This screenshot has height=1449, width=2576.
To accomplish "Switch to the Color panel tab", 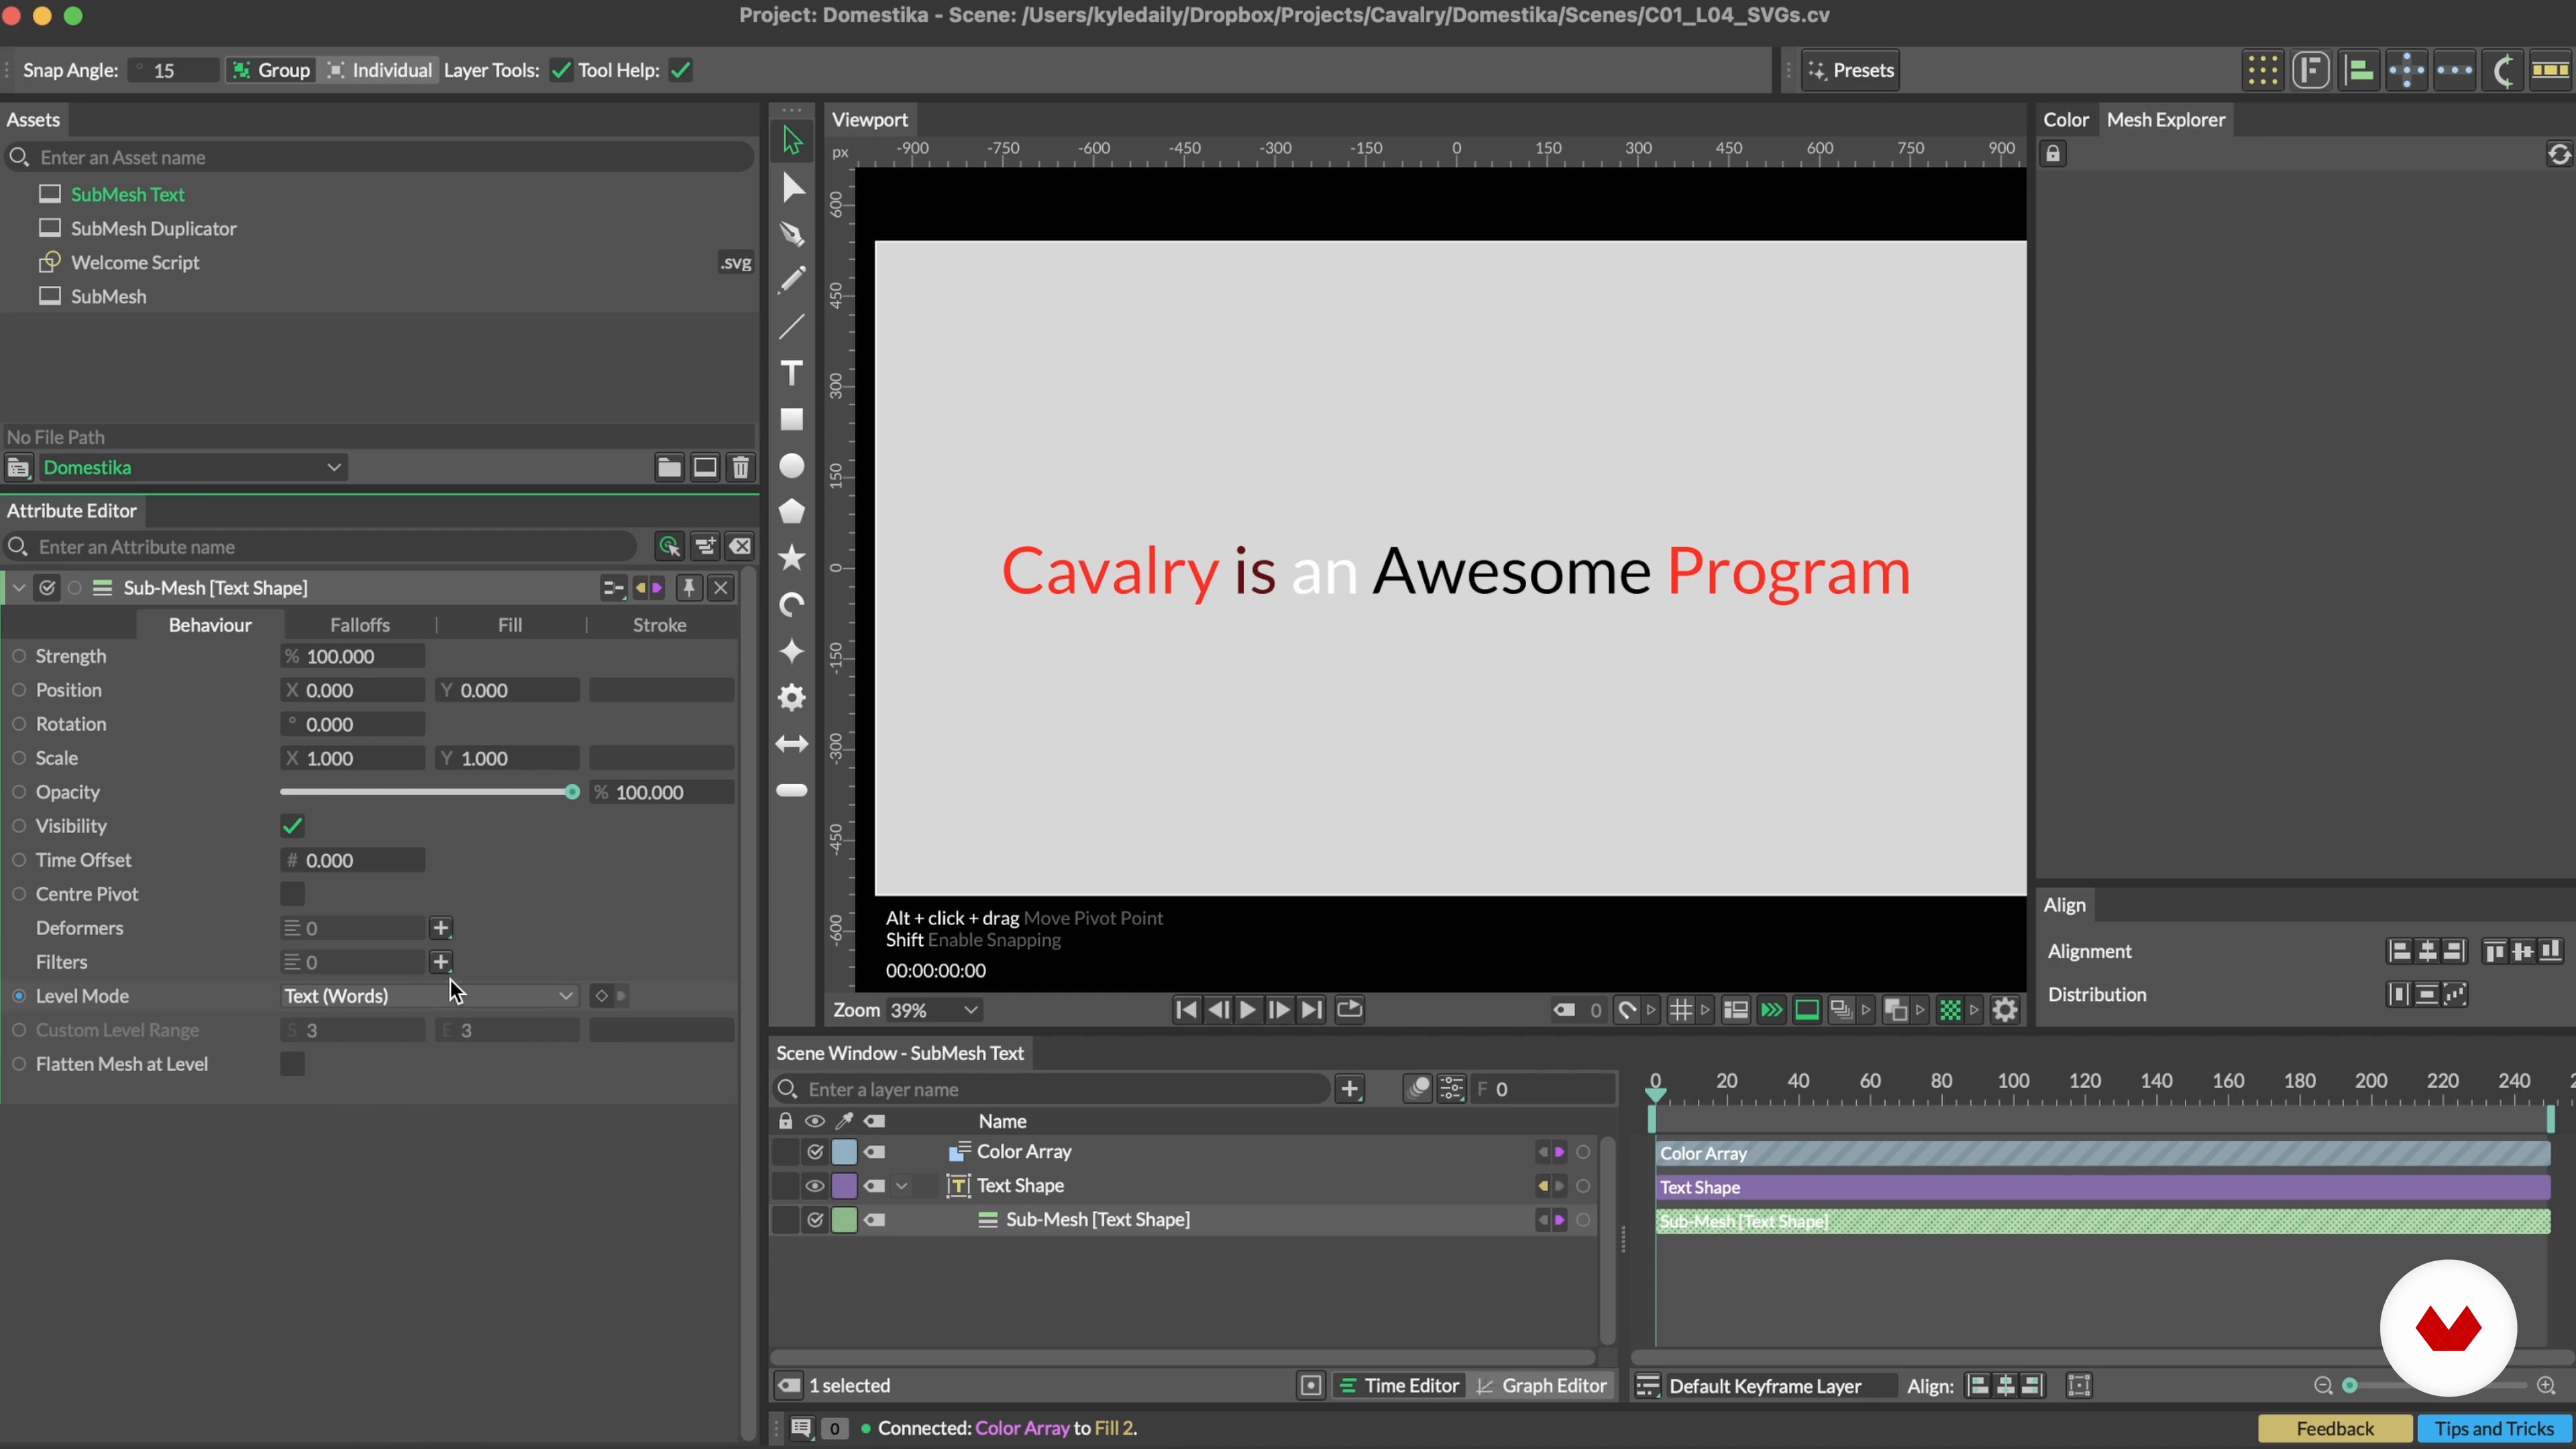I will click(2066, 119).
